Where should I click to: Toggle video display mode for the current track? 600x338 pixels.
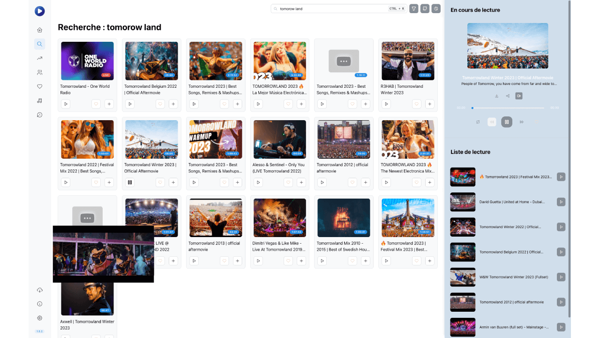[x=519, y=95]
